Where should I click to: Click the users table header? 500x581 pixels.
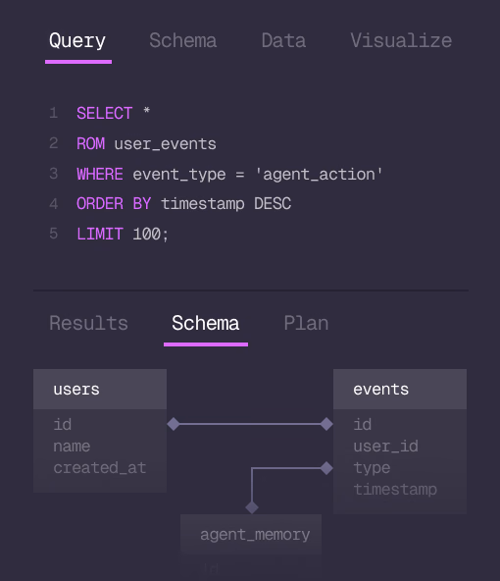coord(100,389)
